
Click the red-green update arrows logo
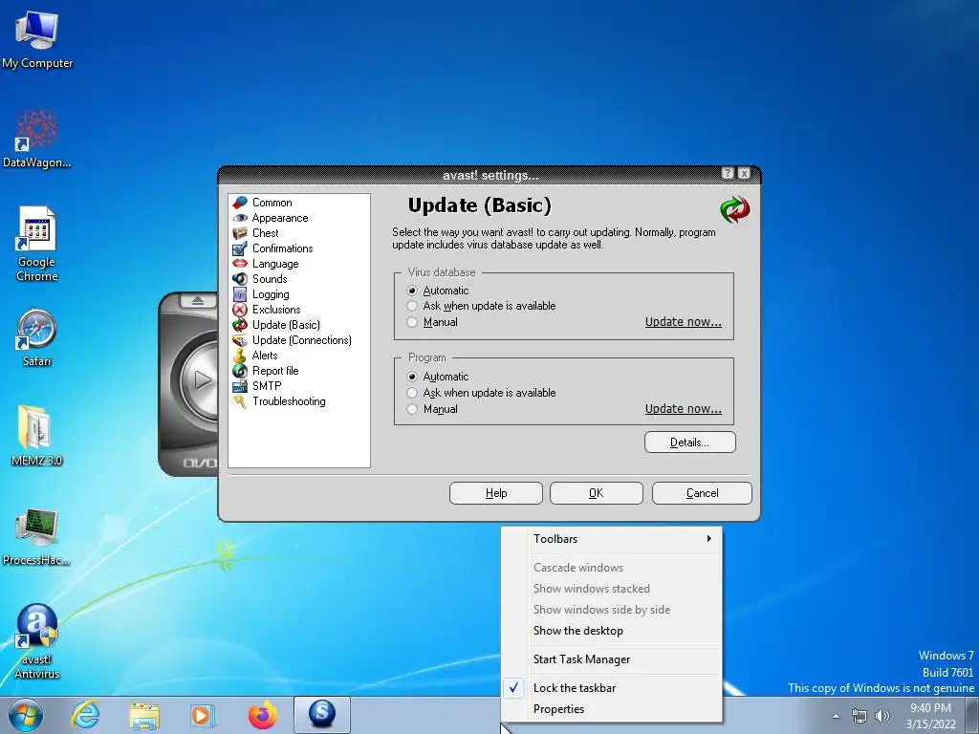(x=735, y=209)
